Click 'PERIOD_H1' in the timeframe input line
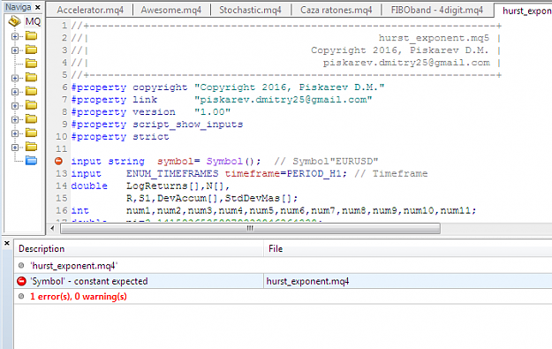 (314, 174)
